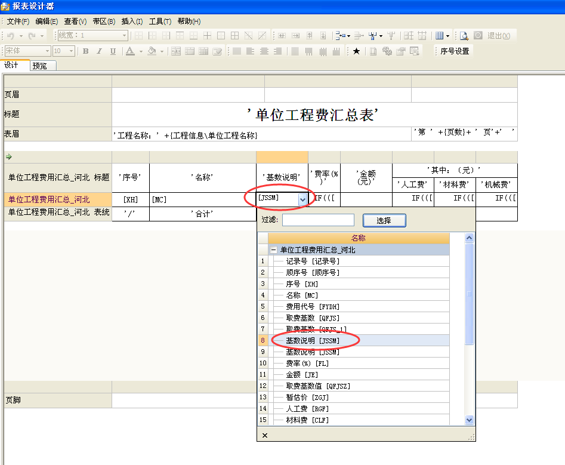Click the insert column left icon
The width and height of the screenshot is (565, 465).
tap(282, 36)
